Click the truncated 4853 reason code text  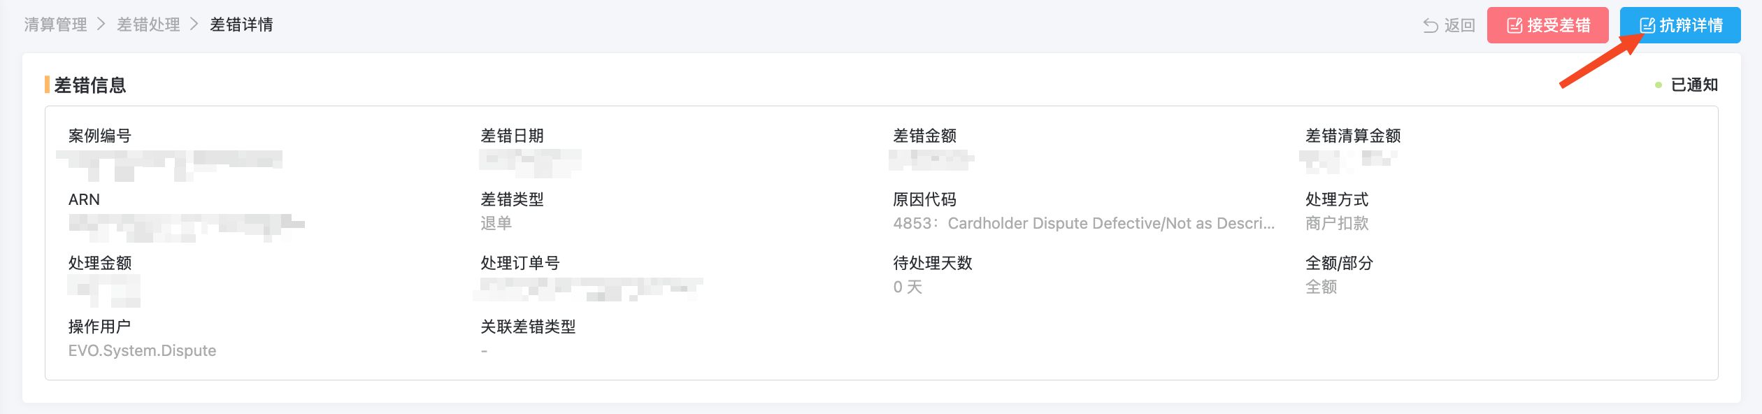coord(1084,224)
